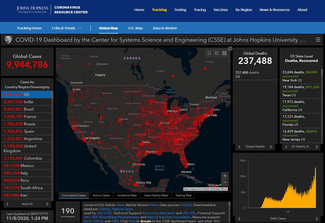
Task: Open the Testing nav item
Action: pos(180,10)
